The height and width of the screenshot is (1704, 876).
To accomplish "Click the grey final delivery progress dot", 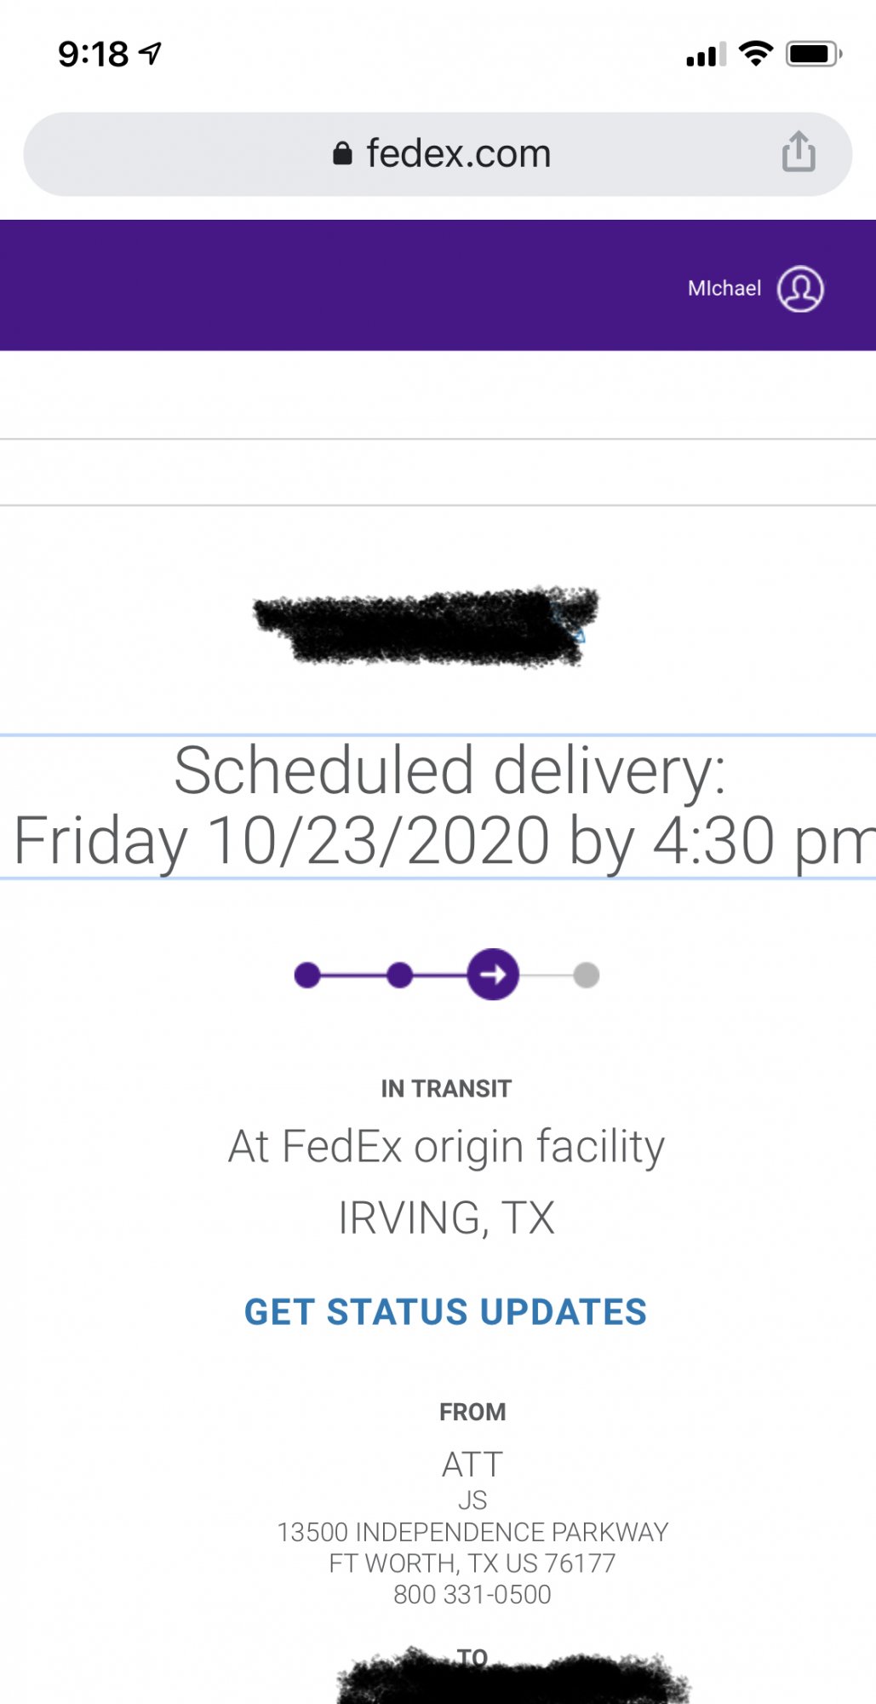I will (x=587, y=975).
